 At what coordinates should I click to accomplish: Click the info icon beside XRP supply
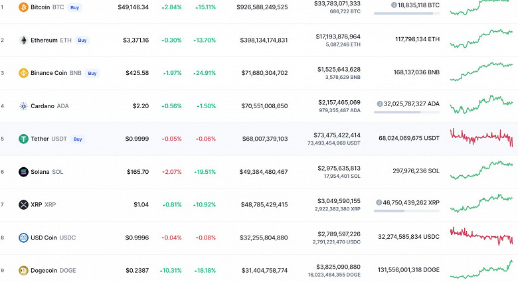point(379,202)
